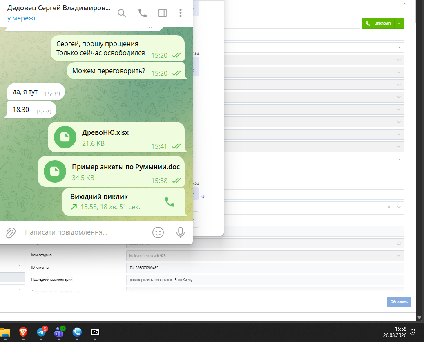Click the Последний комментарий field

coord(265,280)
